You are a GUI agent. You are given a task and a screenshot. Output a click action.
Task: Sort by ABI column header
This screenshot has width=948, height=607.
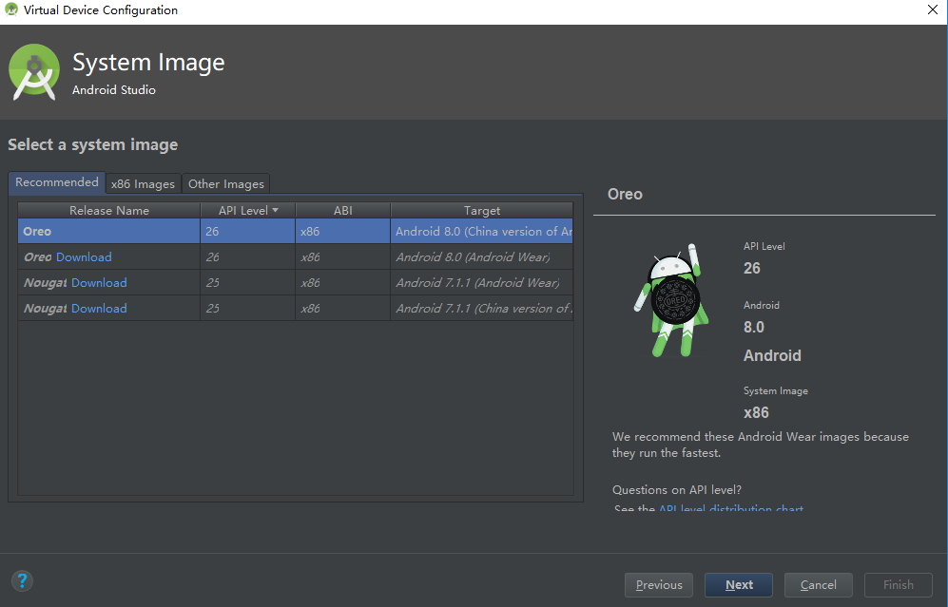coord(343,210)
